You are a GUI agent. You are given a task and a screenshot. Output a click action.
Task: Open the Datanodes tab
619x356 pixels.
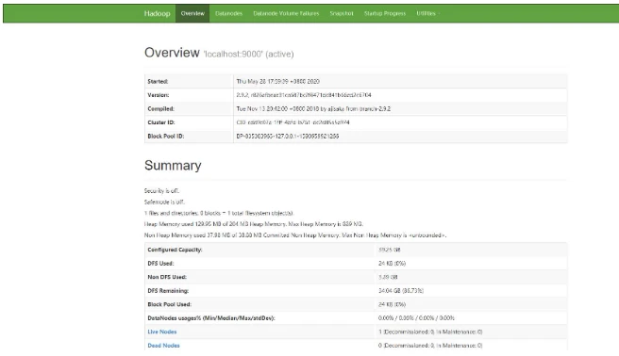pyautogui.click(x=228, y=13)
